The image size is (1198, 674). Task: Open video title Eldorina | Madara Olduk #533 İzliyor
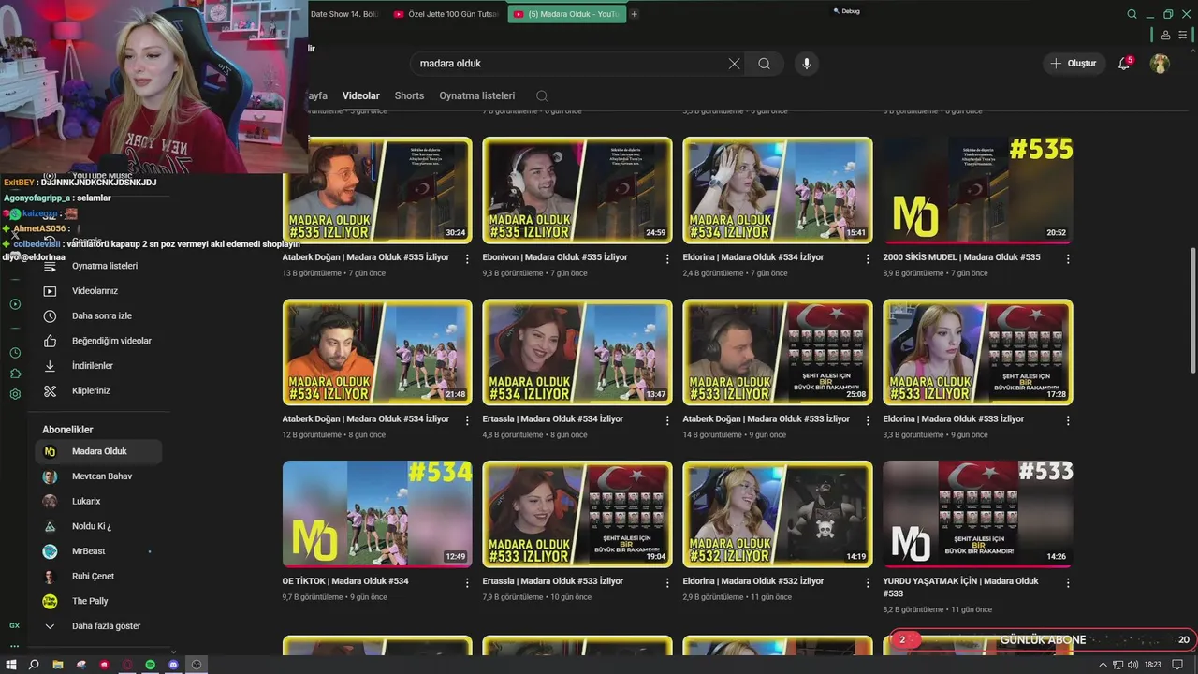click(x=954, y=419)
